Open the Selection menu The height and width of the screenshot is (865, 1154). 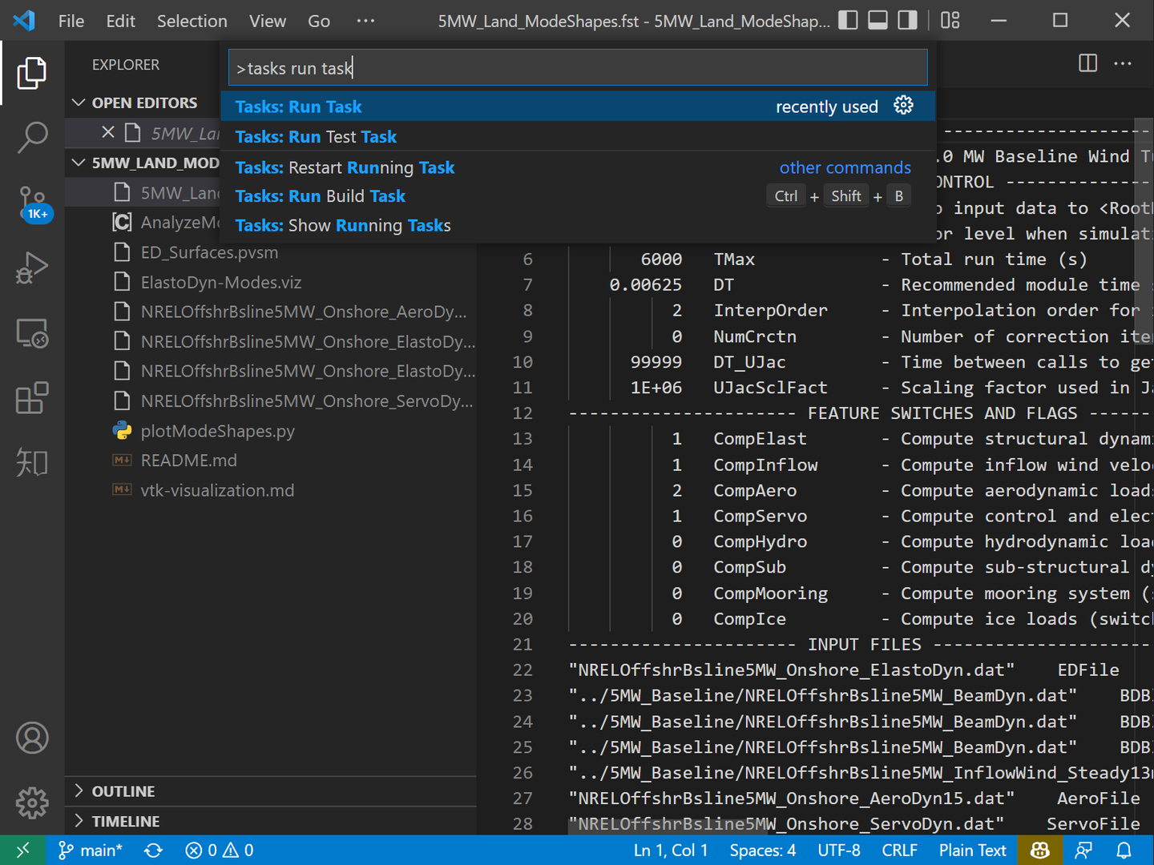[192, 21]
